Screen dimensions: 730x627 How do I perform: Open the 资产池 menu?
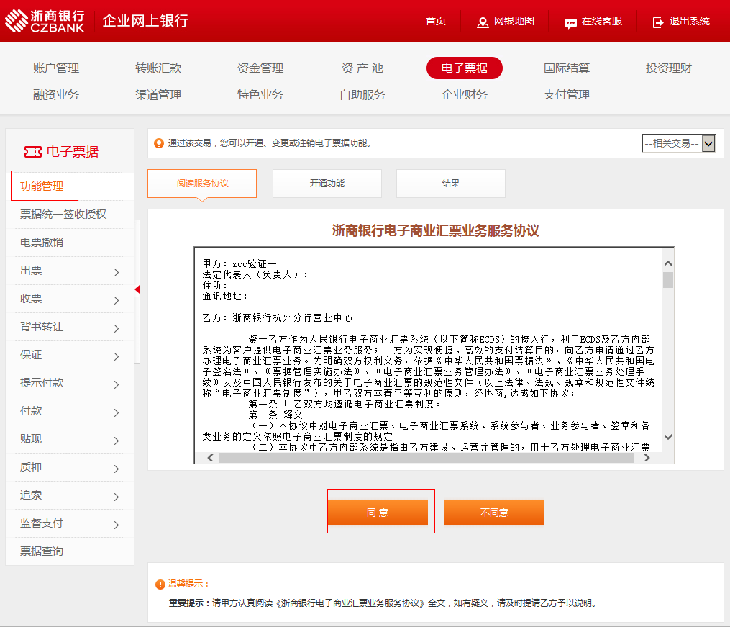pyautogui.click(x=362, y=68)
